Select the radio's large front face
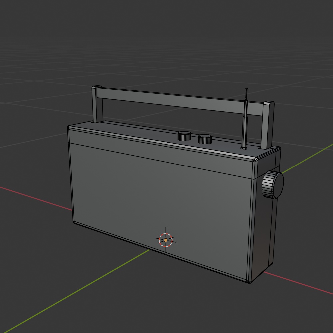The width and height of the screenshot is (333, 333). [x=162, y=206]
